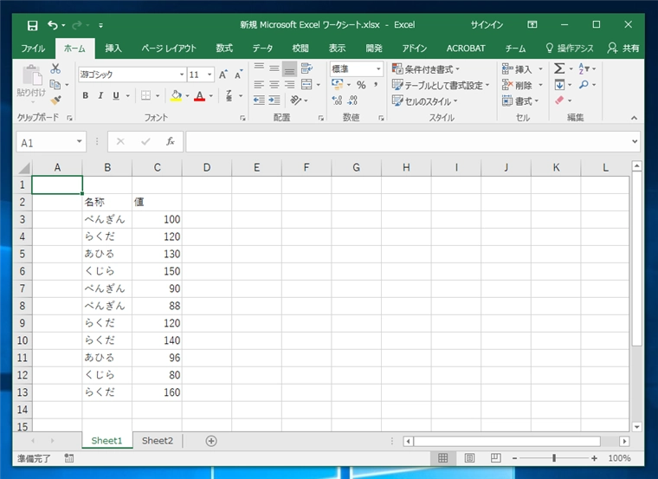Switch to the 挿入 ribbon tab

(113, 49)
